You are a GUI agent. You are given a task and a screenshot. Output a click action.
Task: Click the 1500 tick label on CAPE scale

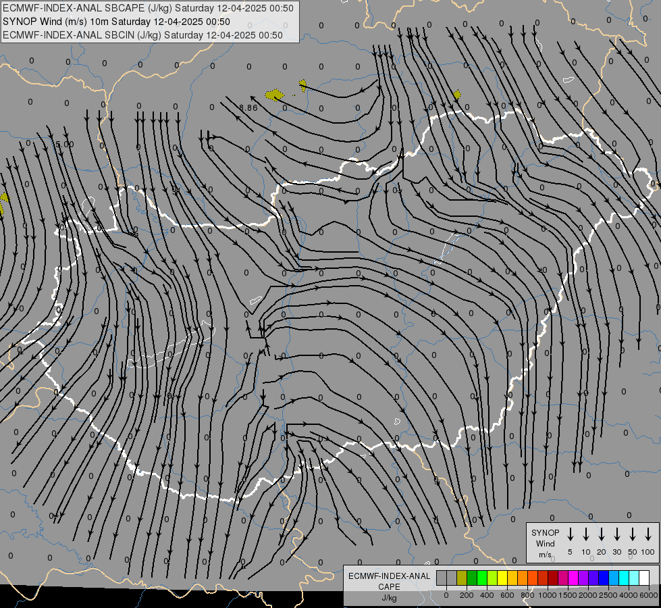[x=568, y=595]
